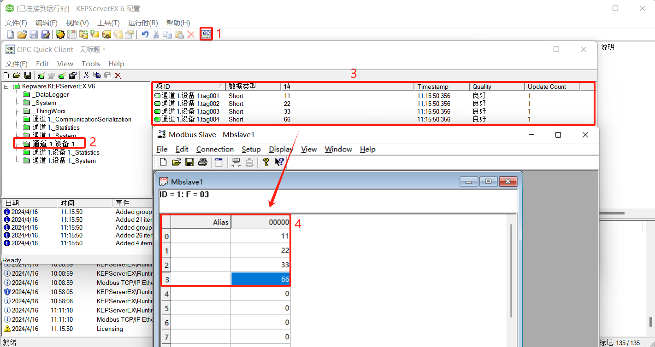Click Save As icon in KEPServerEX toolbar
The width and height of the screenshot is (655, 347).
[x=45, y=35]
